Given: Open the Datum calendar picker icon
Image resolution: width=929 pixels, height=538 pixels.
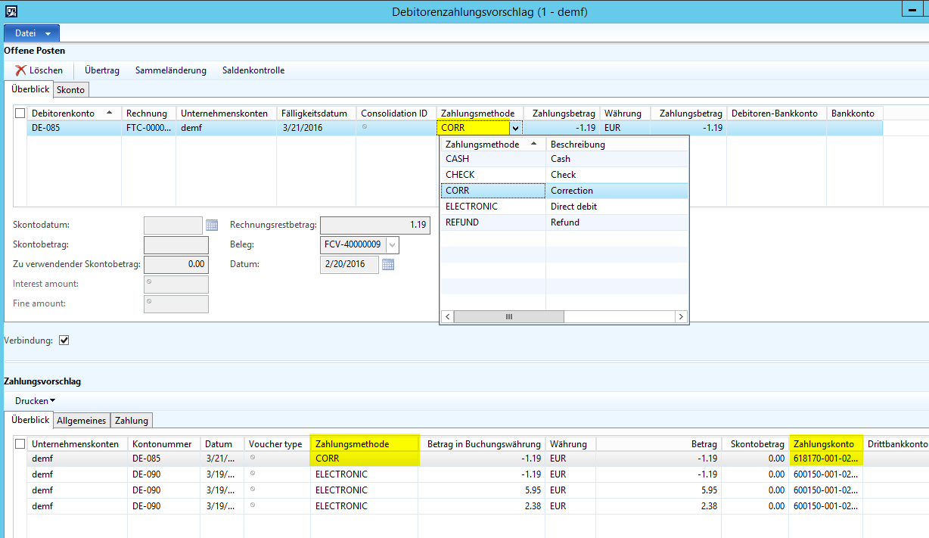Looking at the screenshot, I should coord(388,264).
